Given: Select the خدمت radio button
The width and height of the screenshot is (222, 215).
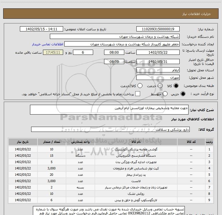Looking at the screenshot, I should tap(160, 86).
